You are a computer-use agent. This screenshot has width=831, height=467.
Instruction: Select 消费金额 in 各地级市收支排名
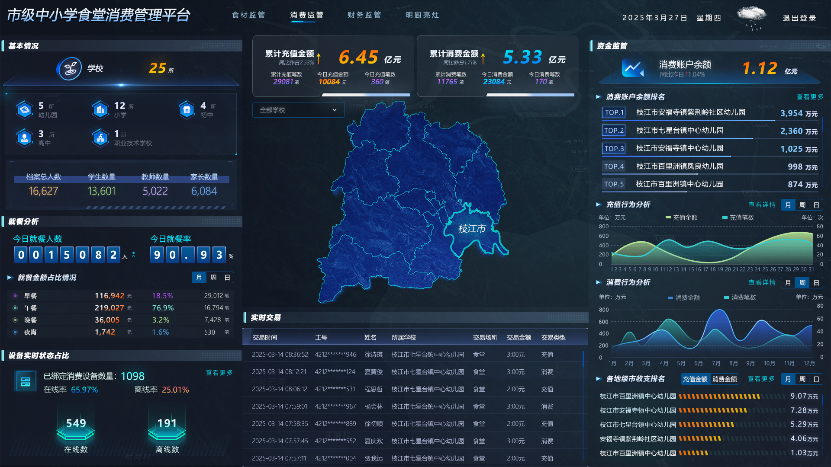[x=725, y=379]
